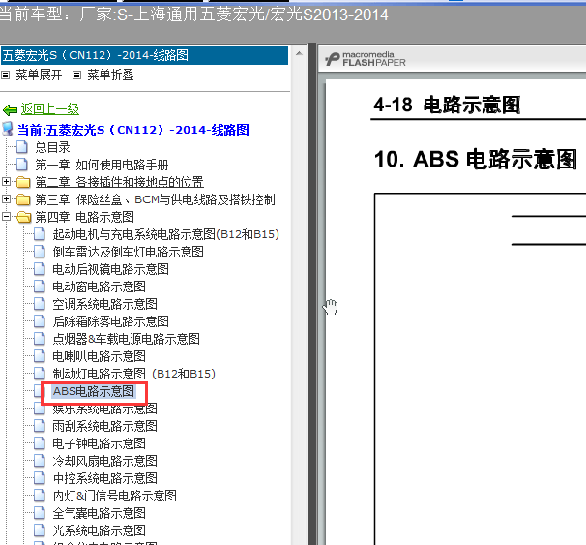This screenshot has height=545, width=586.
Task: Open 起动电机与充电系统电路示意图(B12和B15)
Action: click(x=166, y=234)
